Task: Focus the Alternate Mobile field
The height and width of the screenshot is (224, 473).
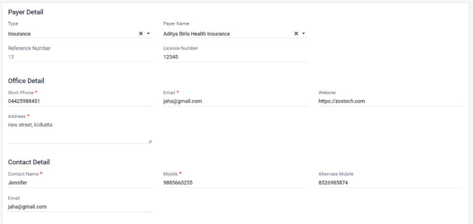Action: 390,183
